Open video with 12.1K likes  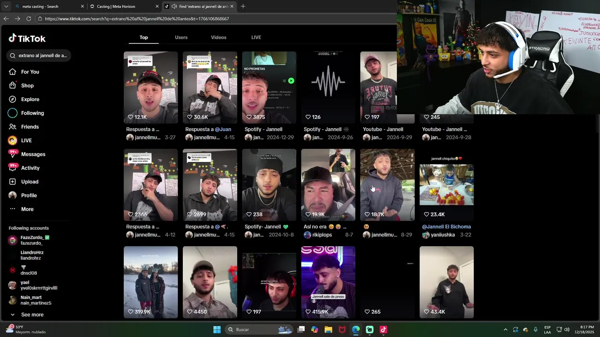tap(150, 87)
